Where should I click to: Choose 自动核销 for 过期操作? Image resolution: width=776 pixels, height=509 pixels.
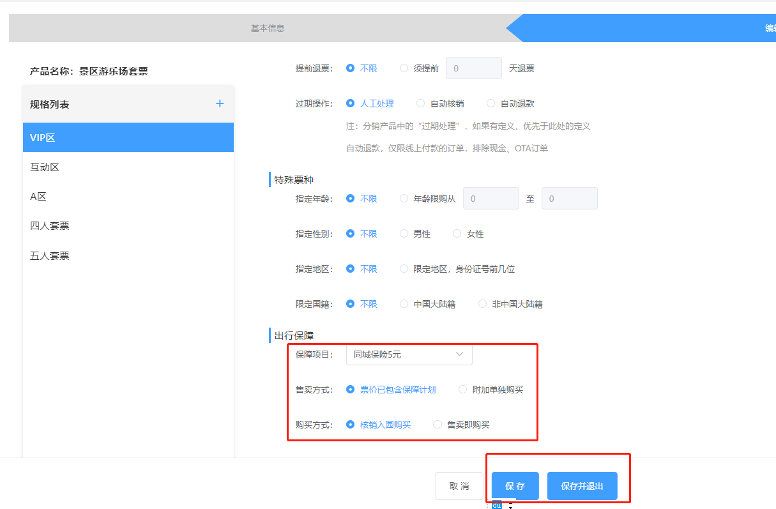[x=420, y=103]
